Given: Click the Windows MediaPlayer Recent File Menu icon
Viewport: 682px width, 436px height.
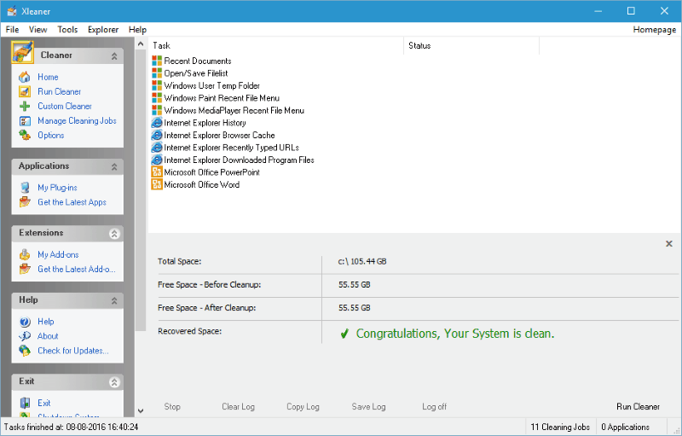Looking at the screenshot, I should pyautogui.click(x=157, y=111).
